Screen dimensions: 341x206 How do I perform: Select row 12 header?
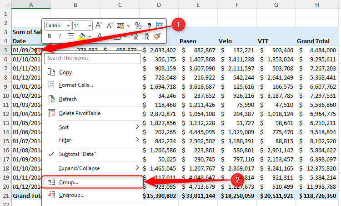pos(5,114)
